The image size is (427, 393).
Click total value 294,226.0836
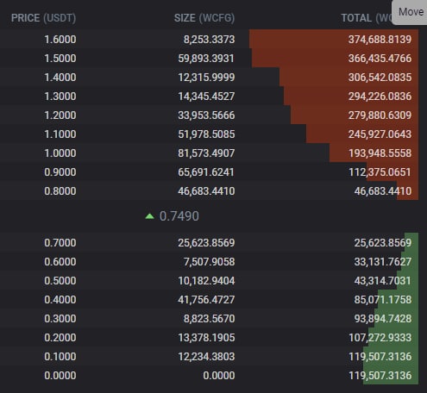coord(380,97)
